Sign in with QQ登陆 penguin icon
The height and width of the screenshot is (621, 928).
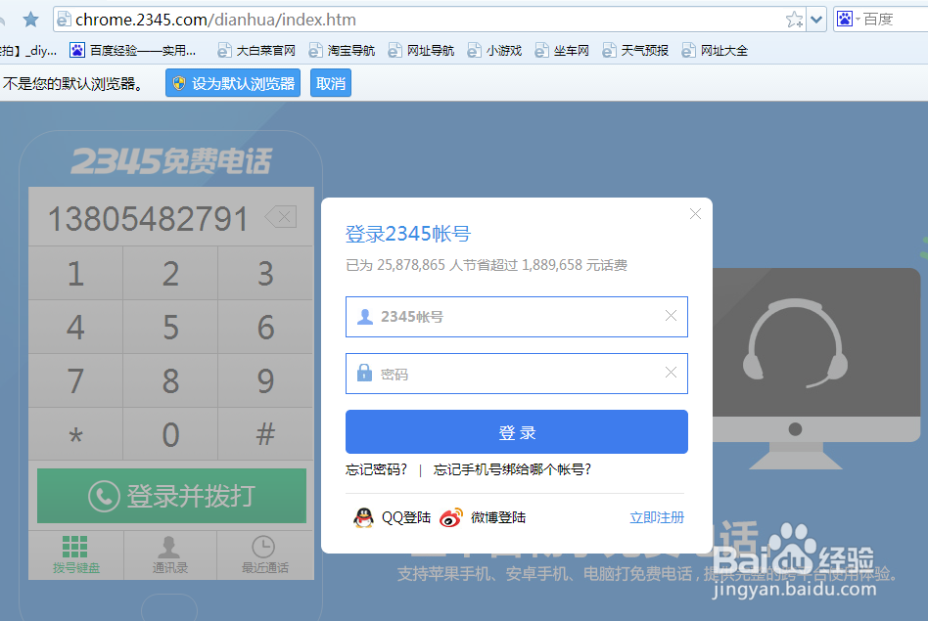click(x=392, y=517)
